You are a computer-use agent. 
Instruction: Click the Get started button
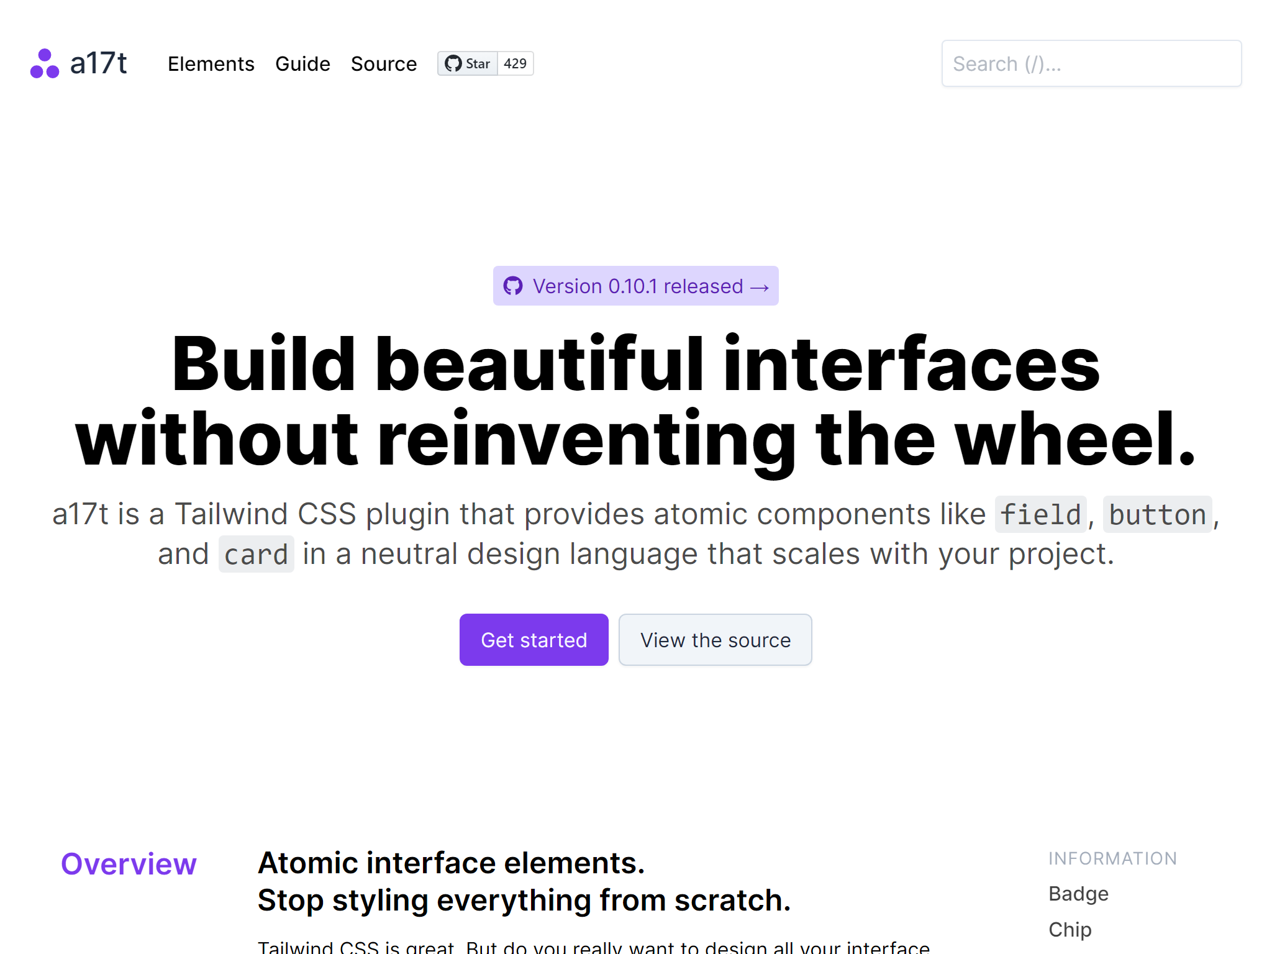[534, 640]
